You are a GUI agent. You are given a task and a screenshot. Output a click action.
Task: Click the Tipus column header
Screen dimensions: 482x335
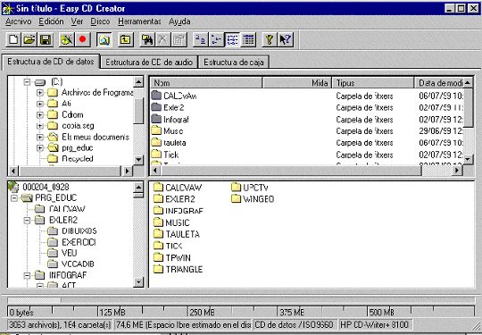(x=373, y=83)
